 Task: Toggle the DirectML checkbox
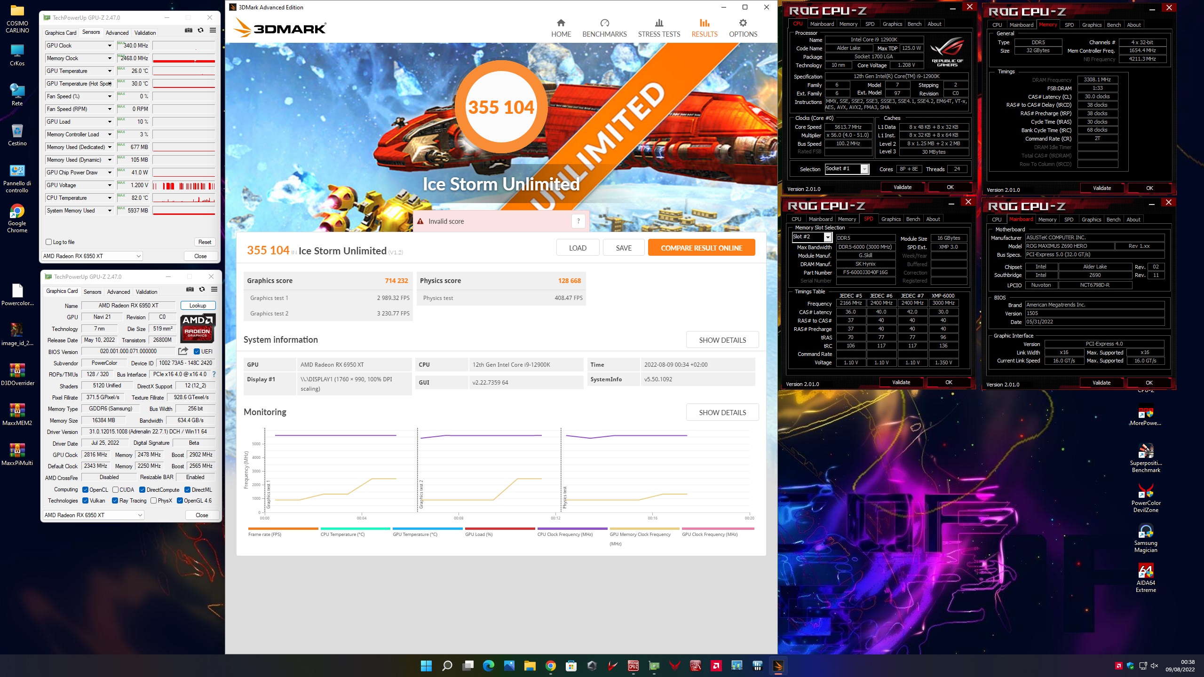[x=187, y=489]
